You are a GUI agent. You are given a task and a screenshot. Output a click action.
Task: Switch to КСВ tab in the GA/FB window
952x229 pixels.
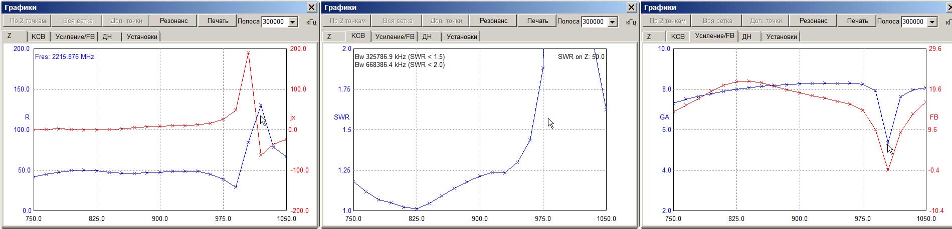coord(678,36)
